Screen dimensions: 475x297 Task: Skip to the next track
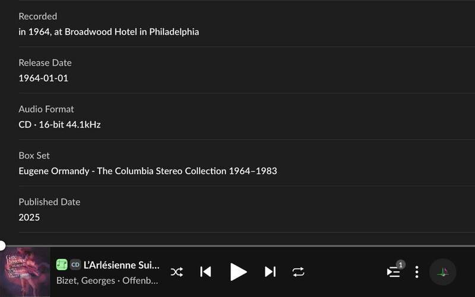270,272
